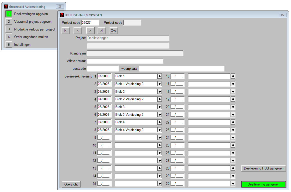
Task: Click the Project code field containing 02027
Action: pos(90,23)
